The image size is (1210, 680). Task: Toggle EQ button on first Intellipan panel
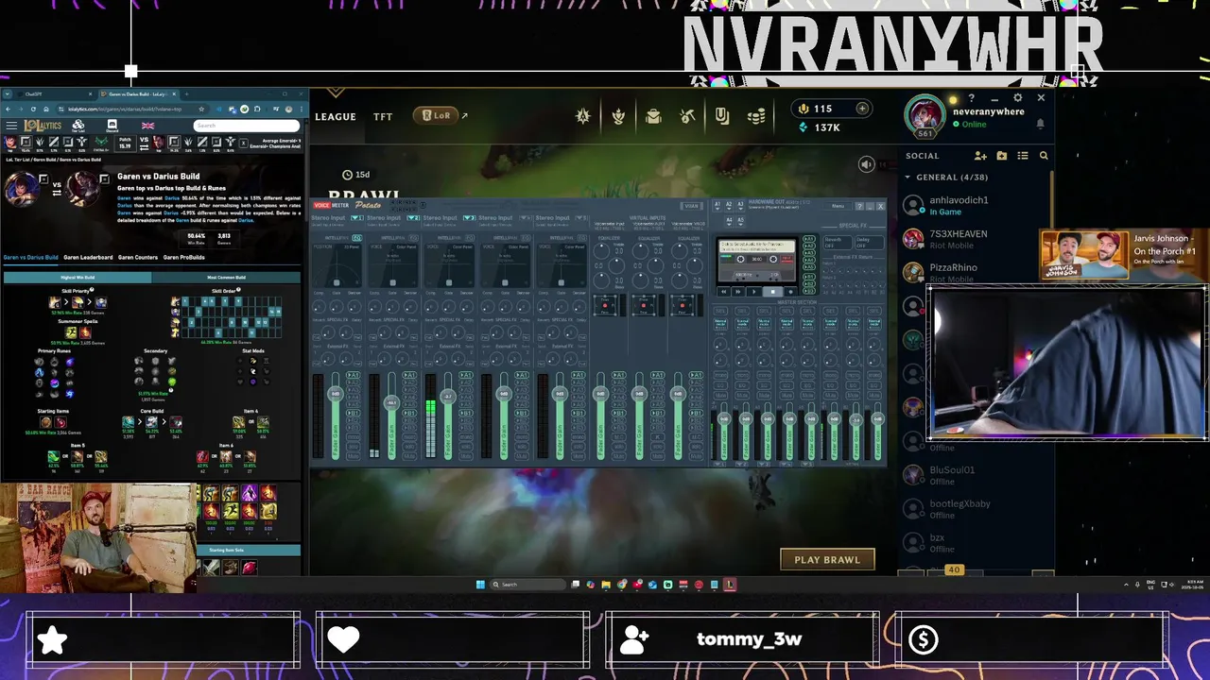[x=357, y=238]
